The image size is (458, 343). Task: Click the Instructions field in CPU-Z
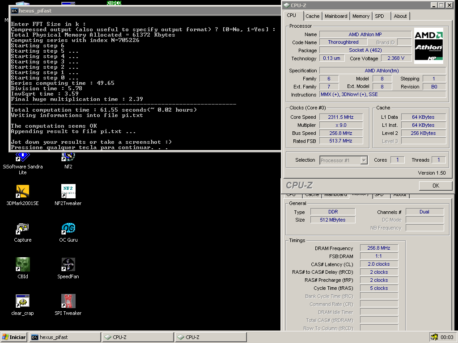(x=383, y=95)
